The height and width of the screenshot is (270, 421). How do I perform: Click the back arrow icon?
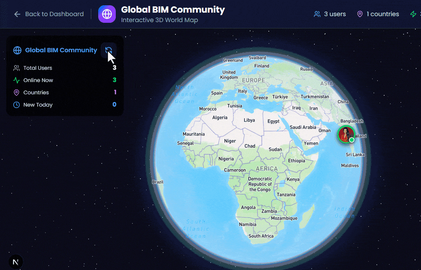pyautogui.click(x=17, y=14)
